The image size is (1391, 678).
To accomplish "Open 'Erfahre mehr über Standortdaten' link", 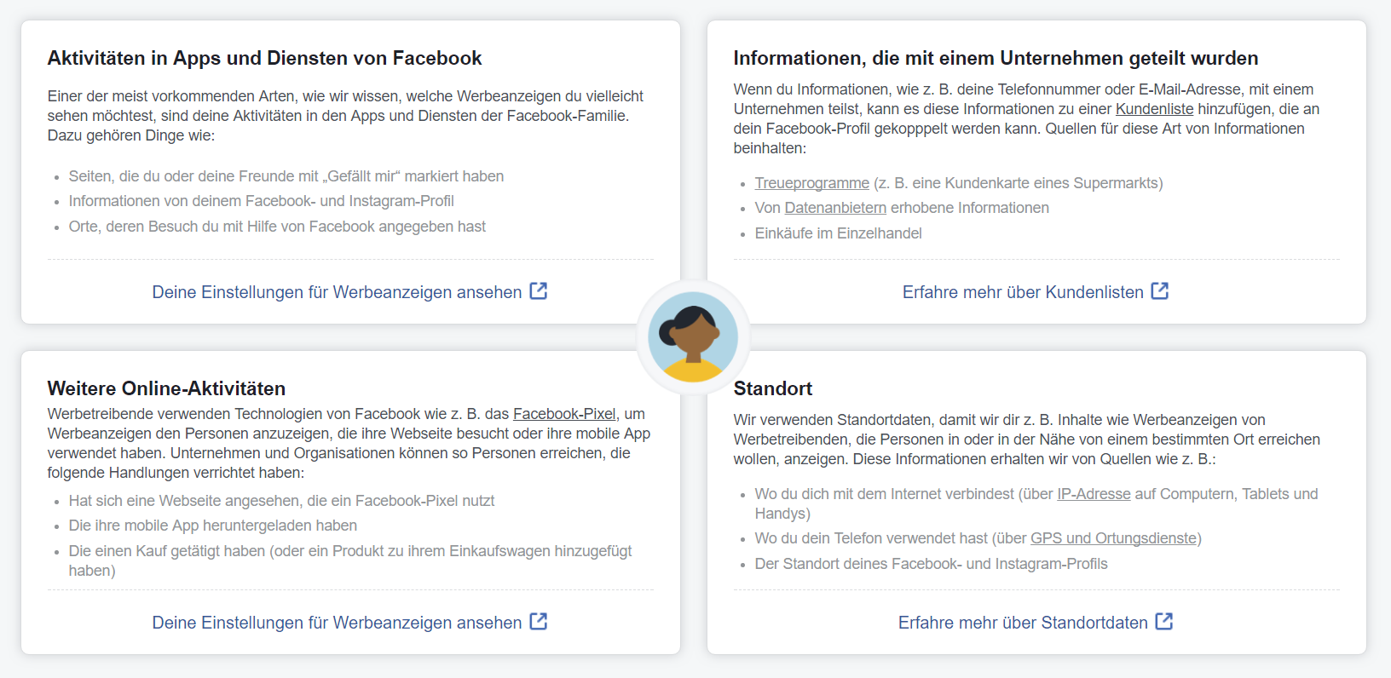I will [x=1023, y=623].
